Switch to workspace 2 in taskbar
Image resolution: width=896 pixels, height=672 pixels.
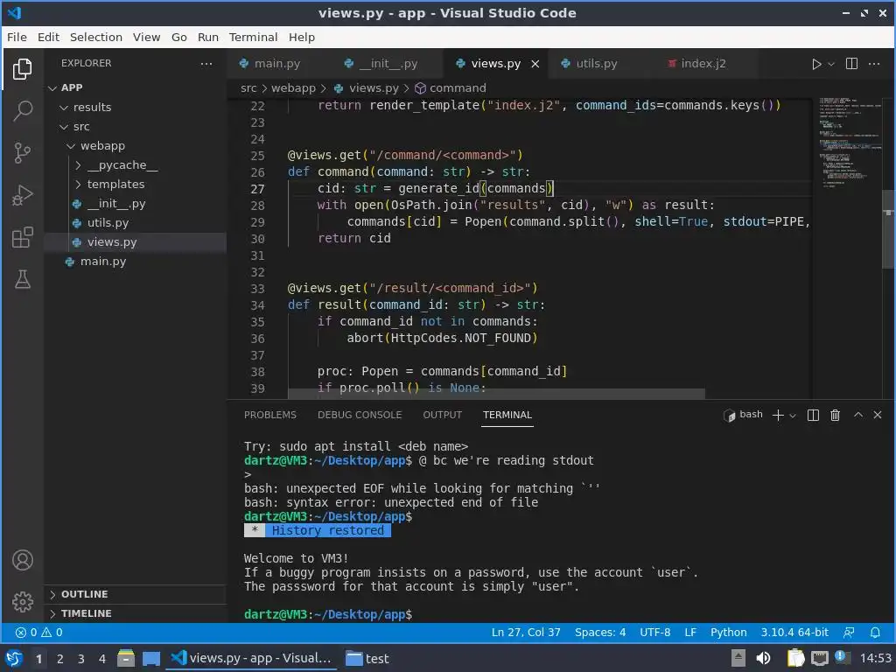(x=60, y=658)
